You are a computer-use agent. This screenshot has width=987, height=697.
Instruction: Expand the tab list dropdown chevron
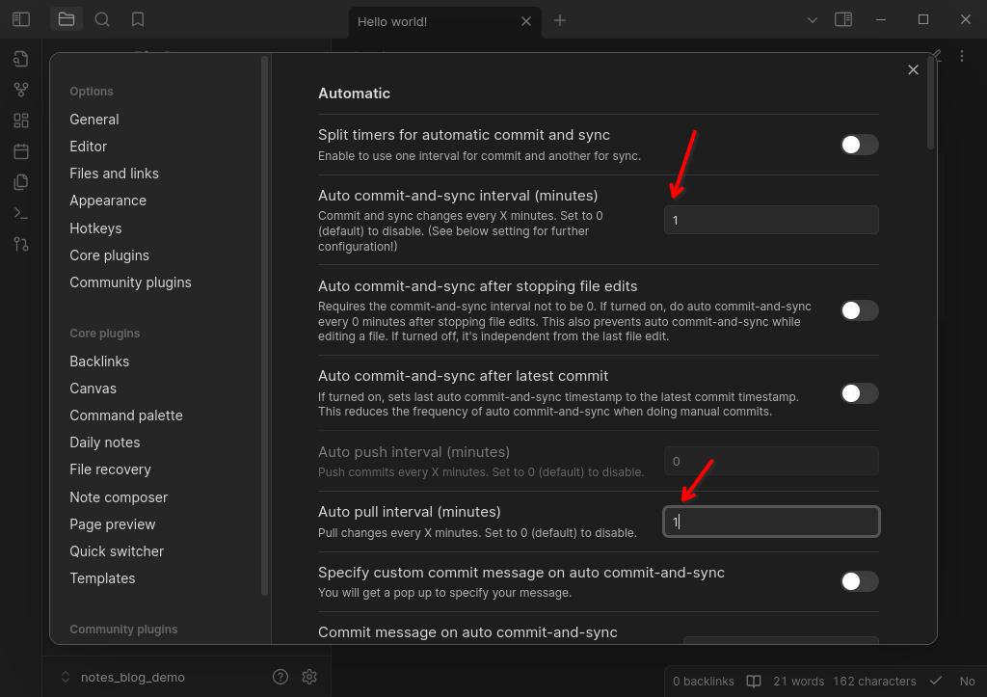coord(812,20)
